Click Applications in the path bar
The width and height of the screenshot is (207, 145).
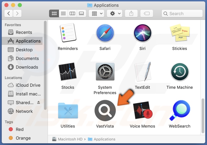[102, 139]
